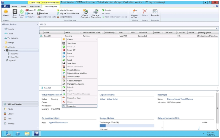Viewport: 220px width, 138px height.
Task: Select the VMs and Services workspace
Action: click(x=20, y=104)
